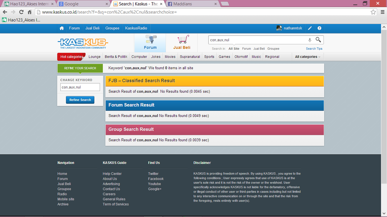
Task: Open the Movies category
Action: pos(170,57)
